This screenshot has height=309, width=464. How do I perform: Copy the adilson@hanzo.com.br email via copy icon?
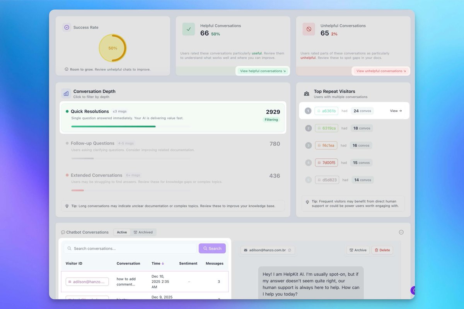click(289, 250)
